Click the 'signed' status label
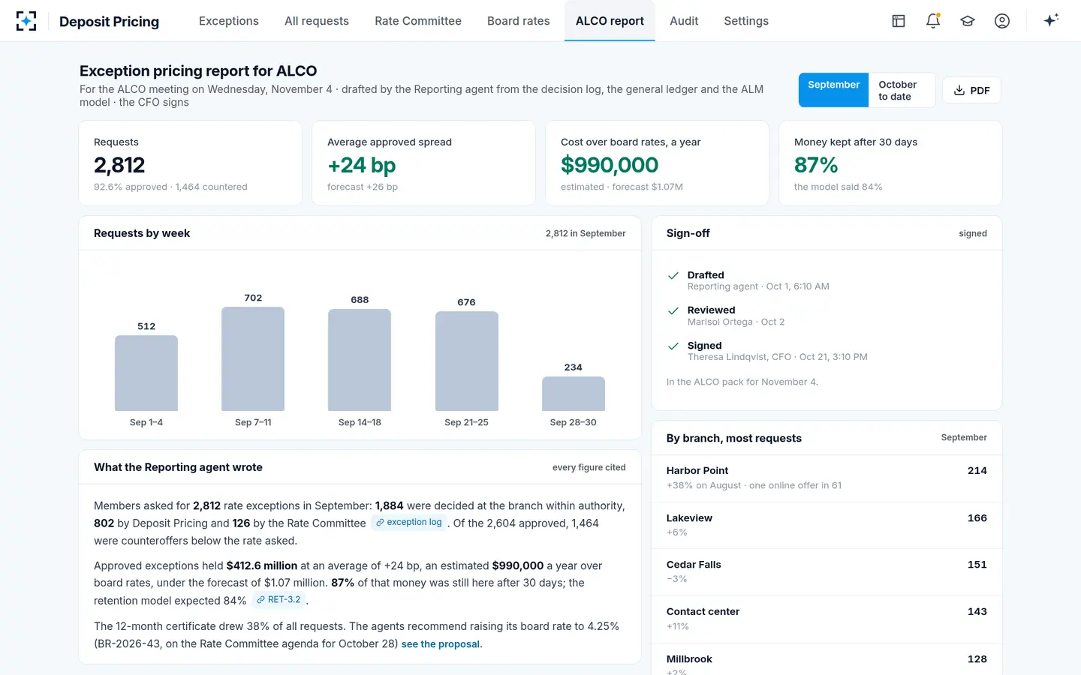The height and width of the screenshot is (675, 1081). (x=973, y=234)
